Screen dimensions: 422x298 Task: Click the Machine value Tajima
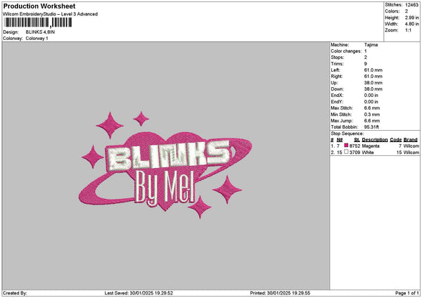(371, 45)
